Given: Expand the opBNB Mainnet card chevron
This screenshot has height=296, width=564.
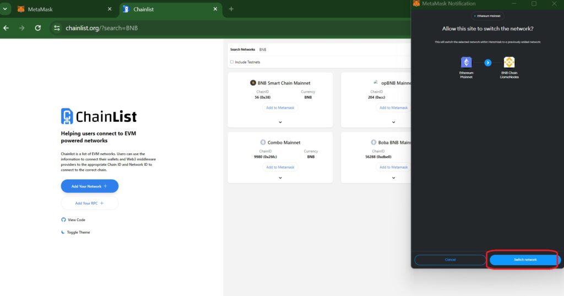Looking at the screenshot, I should (393, 122).
